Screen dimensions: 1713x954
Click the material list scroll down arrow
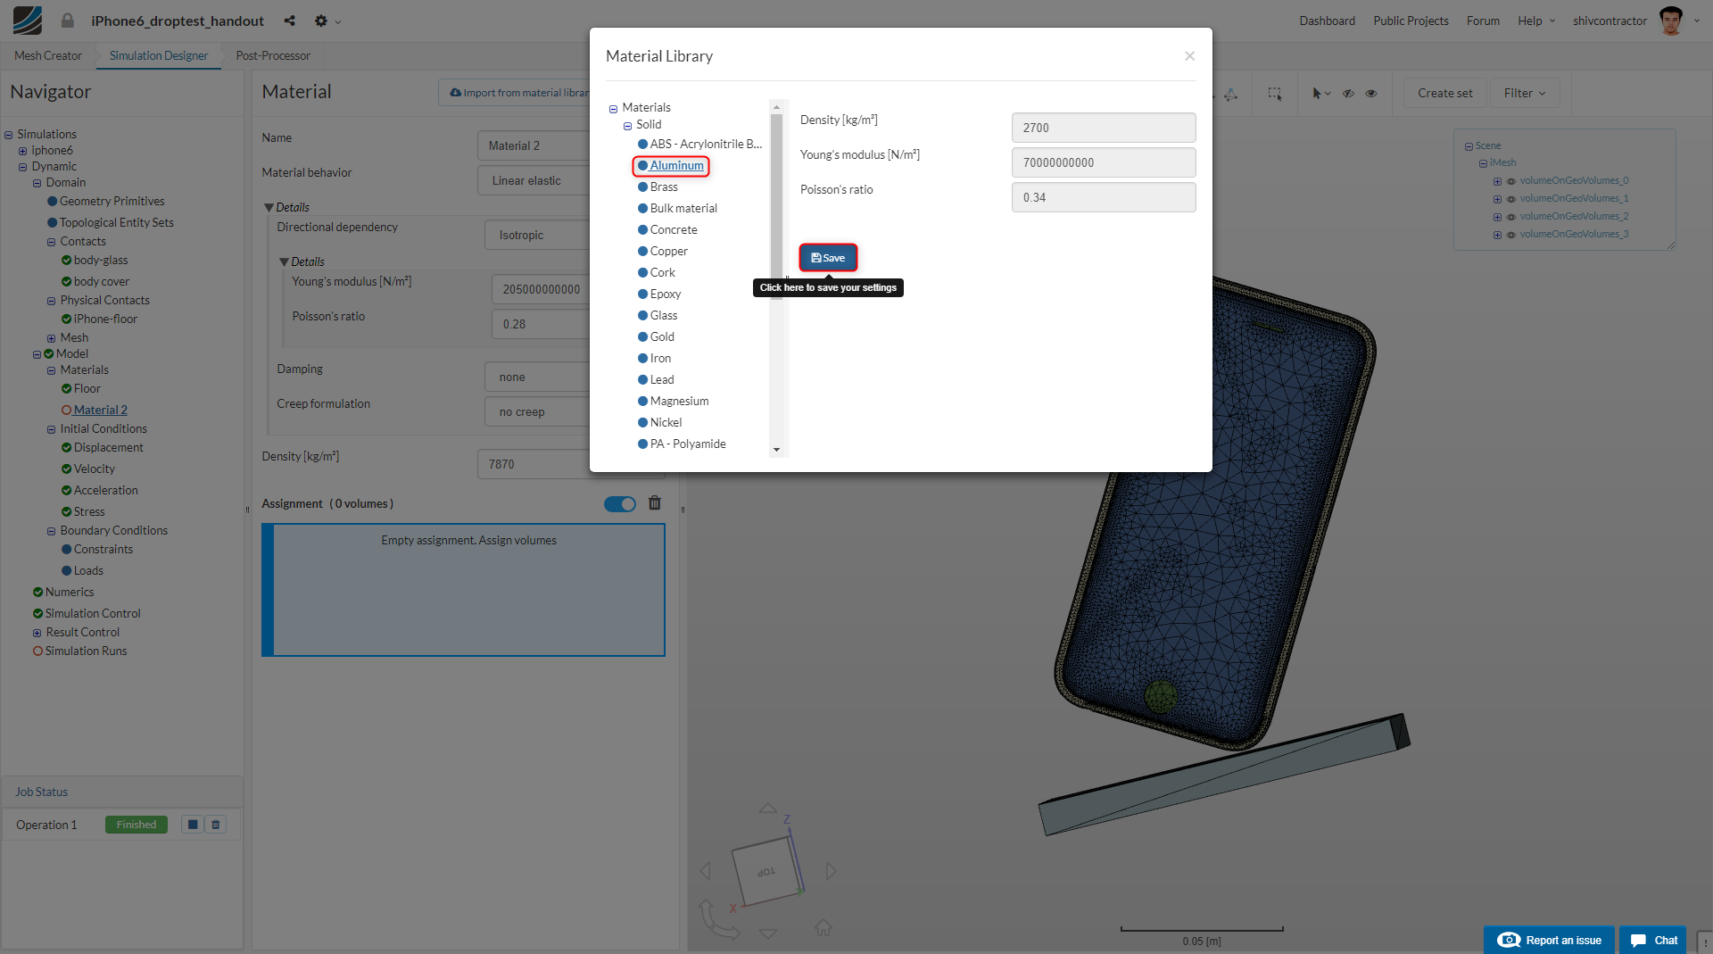click(776, 450)
